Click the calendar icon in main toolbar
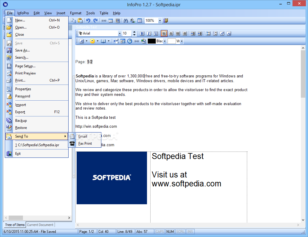The image size is (308, 237). [140, 21]
